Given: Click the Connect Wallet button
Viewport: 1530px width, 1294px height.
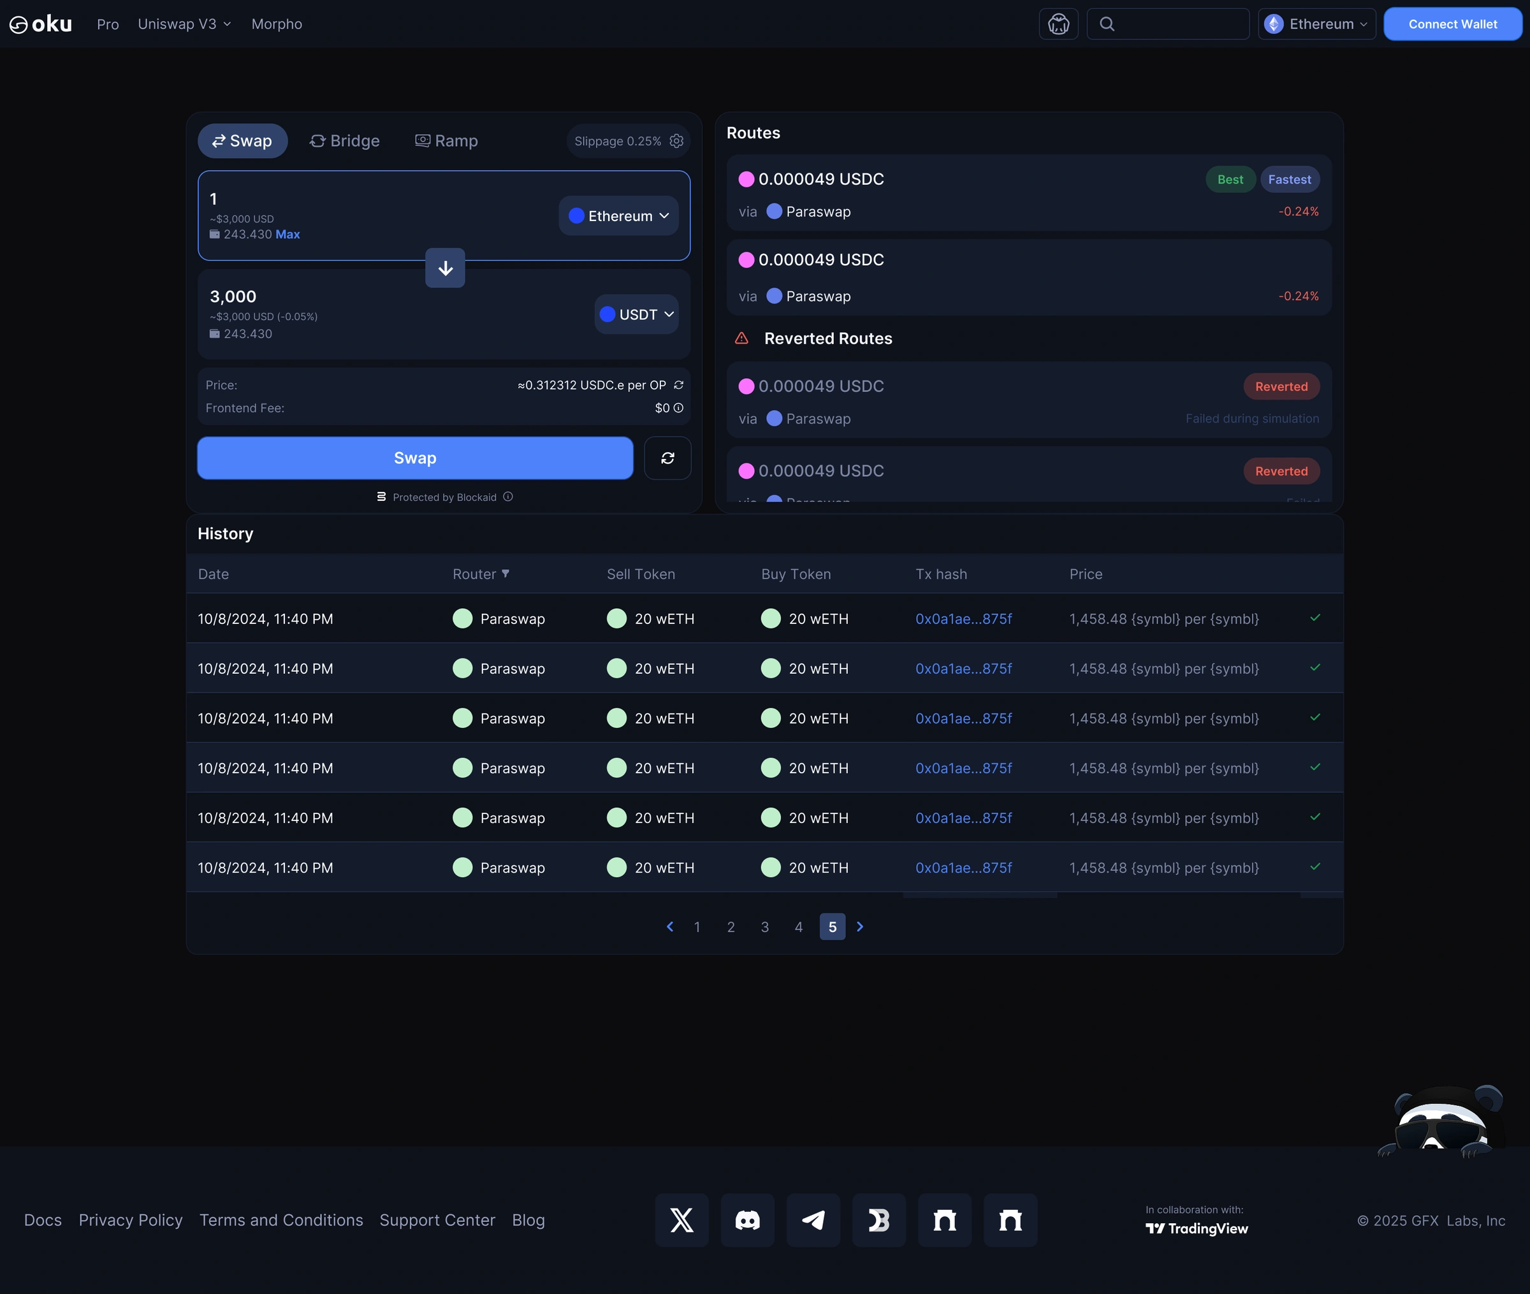Looking at the screenshot, I should click(x=1452, y=24).
